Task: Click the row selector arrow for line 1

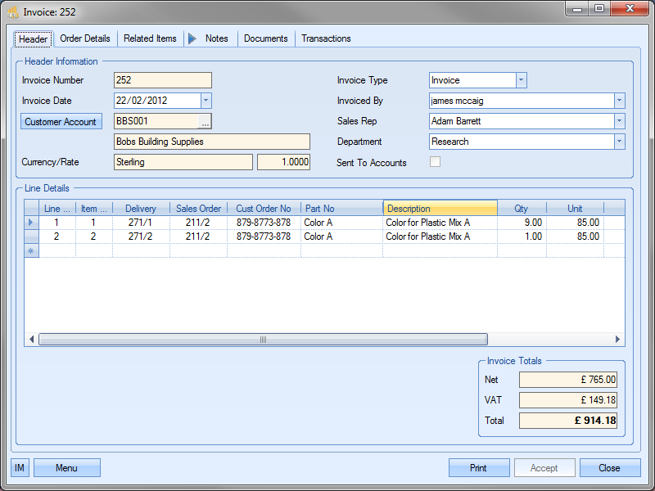Action: tap(32, 223)
